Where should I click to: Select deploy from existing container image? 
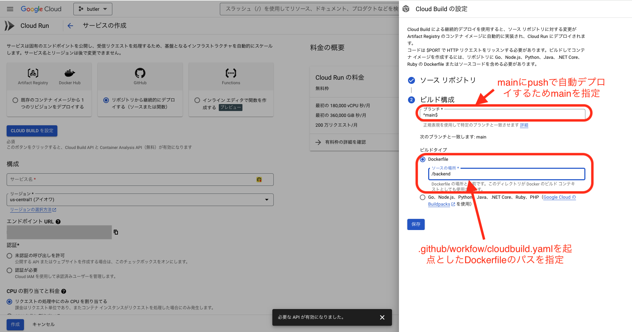tap(15, 100)
